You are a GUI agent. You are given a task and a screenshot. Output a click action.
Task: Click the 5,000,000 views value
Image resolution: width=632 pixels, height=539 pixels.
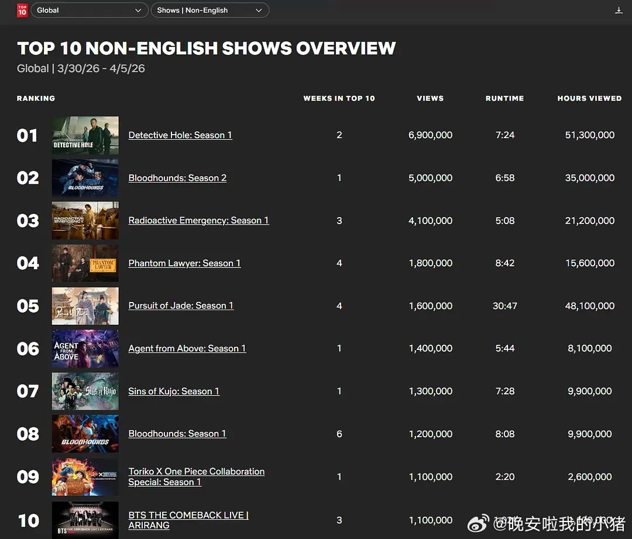pyautogui.click(x=430, y=178)
